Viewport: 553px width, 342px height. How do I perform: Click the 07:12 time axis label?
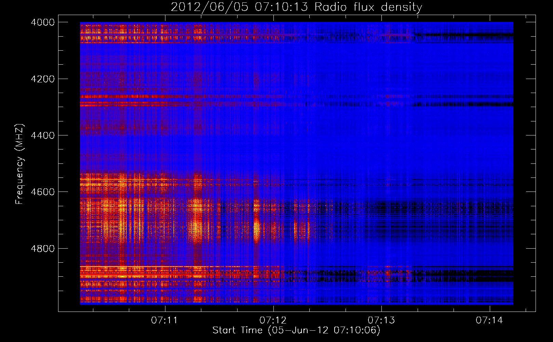[273, 320]
